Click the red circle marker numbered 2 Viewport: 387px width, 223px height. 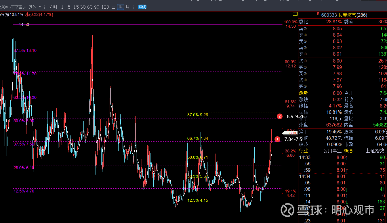pyautogui.click(x=279, y=116)
